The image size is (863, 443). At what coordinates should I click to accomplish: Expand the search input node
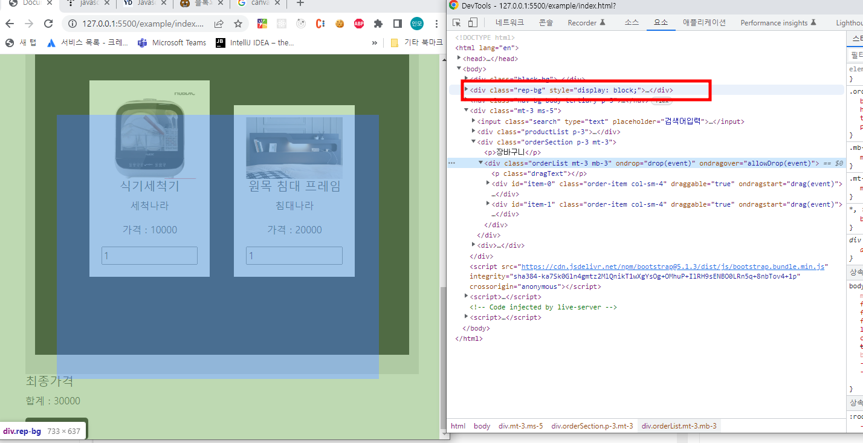point(473,121)
